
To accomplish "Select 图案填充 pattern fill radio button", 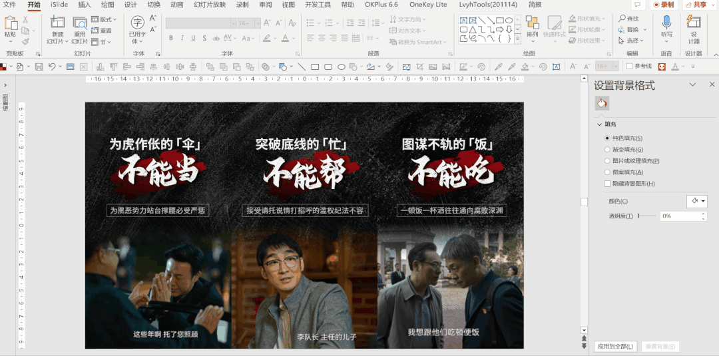I will [x=608, y=172].
